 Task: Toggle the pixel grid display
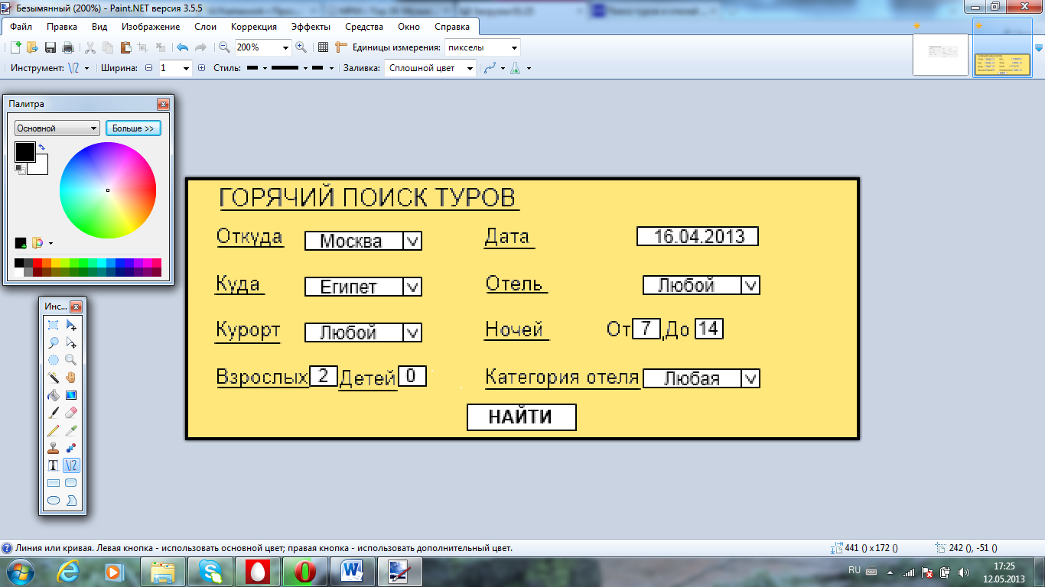click(323, 47)
